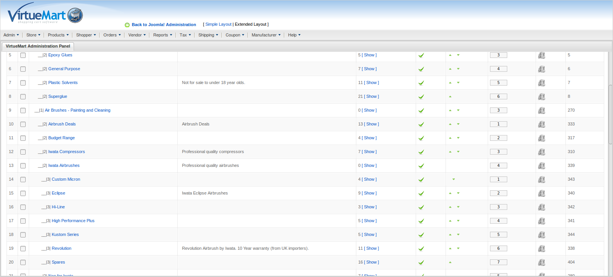Click the order field for Hi-Line
613x277 pixels.
[498, 207]
